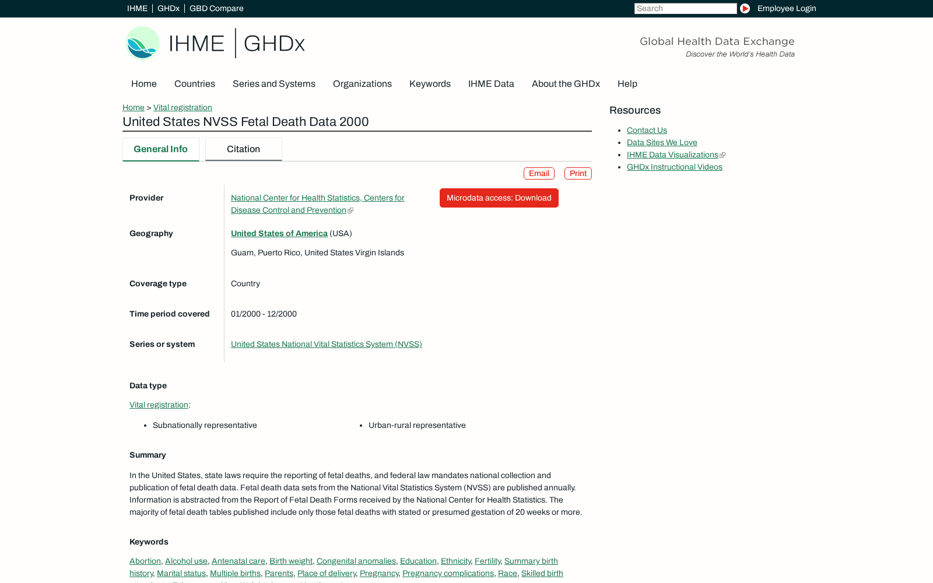Click the Print button
This screenshot has width=933, height=583.
click(578, 173)
